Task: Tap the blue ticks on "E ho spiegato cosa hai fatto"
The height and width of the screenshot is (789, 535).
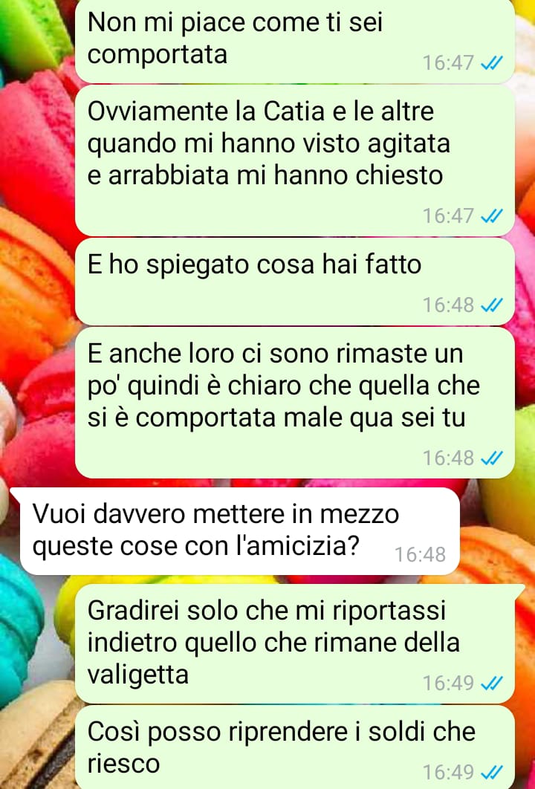Action: (x=491, y=305)
